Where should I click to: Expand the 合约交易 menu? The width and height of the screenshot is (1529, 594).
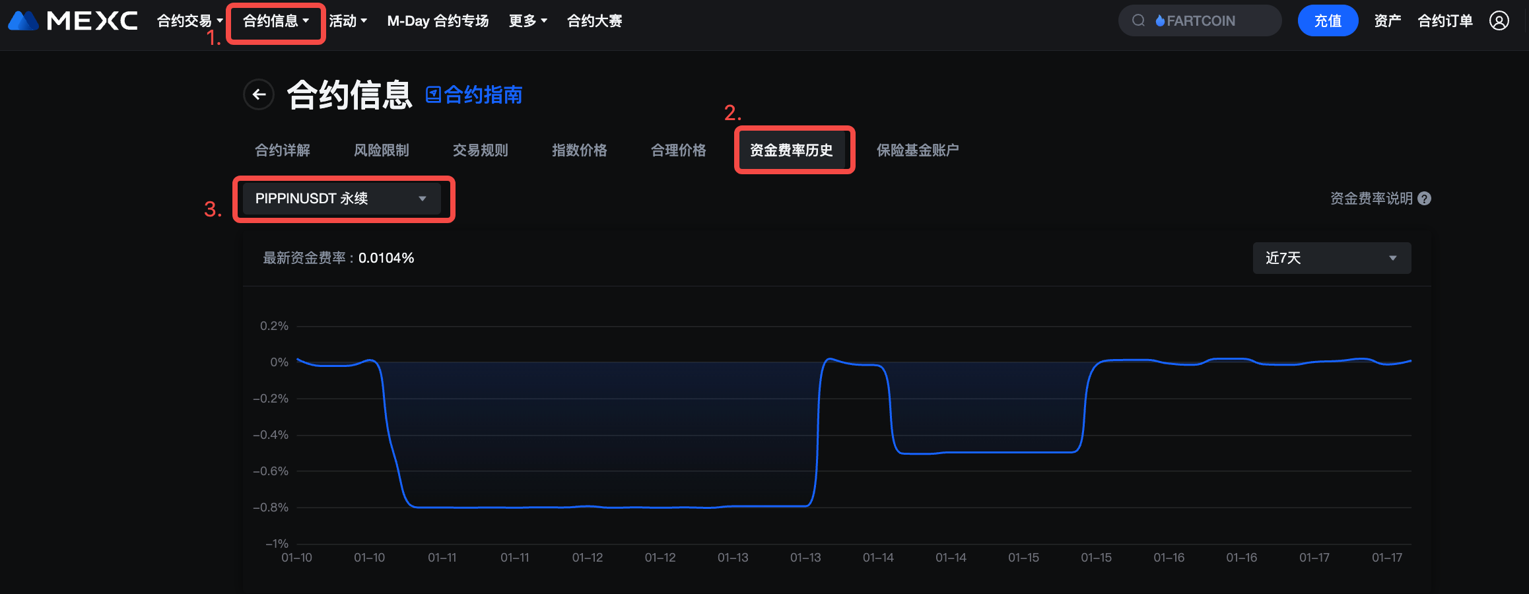pyautogui.click(x=189, y=21)
